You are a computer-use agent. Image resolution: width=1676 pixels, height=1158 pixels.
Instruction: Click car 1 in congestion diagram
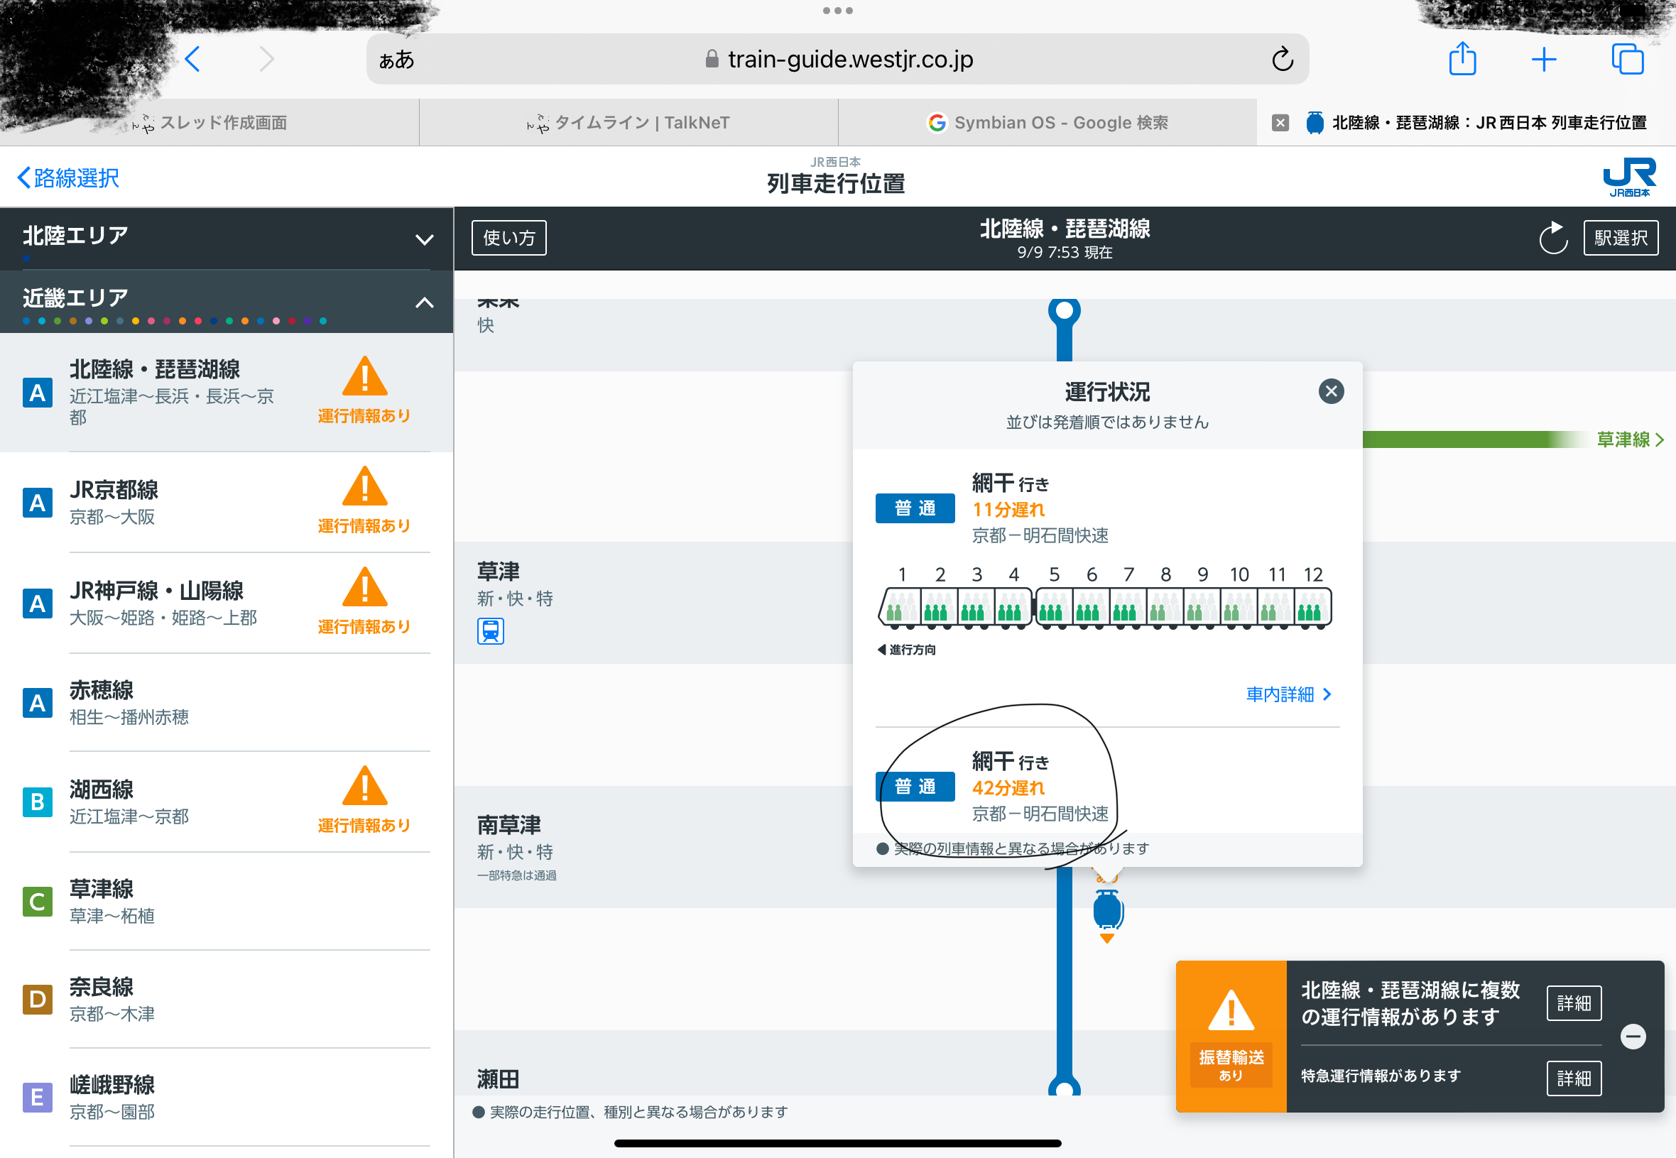coord(900,606)
